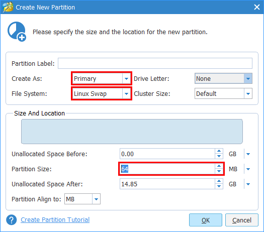Click the Cancel button
Viewport: 264px width, 232px height.
coord(242,220)
